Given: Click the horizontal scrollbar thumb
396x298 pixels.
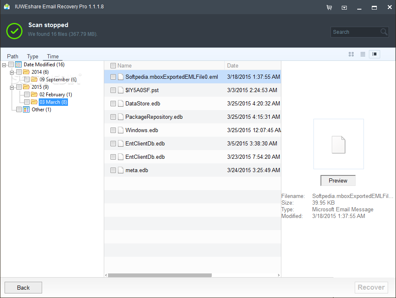Looking at the screenshot, I should click(160, 275).
